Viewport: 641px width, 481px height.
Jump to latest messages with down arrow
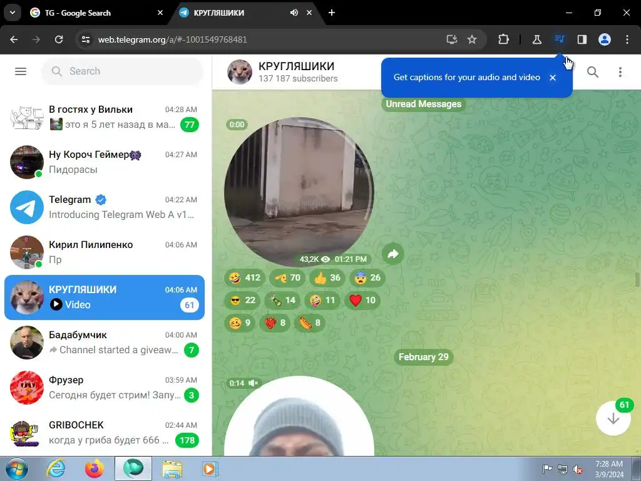[613, 419]
